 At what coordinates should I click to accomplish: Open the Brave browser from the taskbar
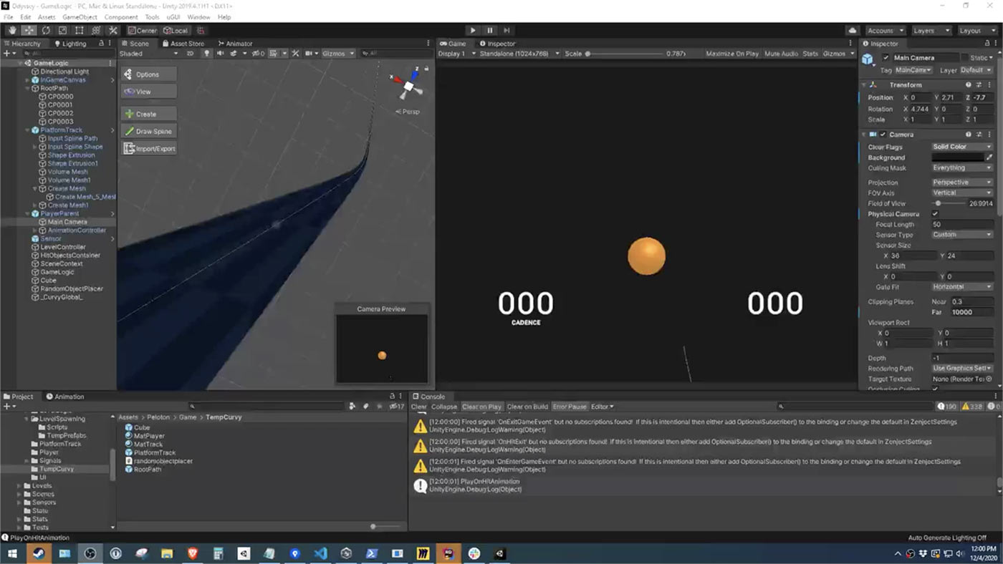click(x=193, y=553)
